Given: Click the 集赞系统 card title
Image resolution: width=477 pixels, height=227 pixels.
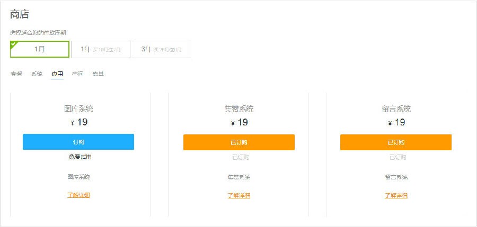Looking at the screenshot, I should click(x=239, y=109).
